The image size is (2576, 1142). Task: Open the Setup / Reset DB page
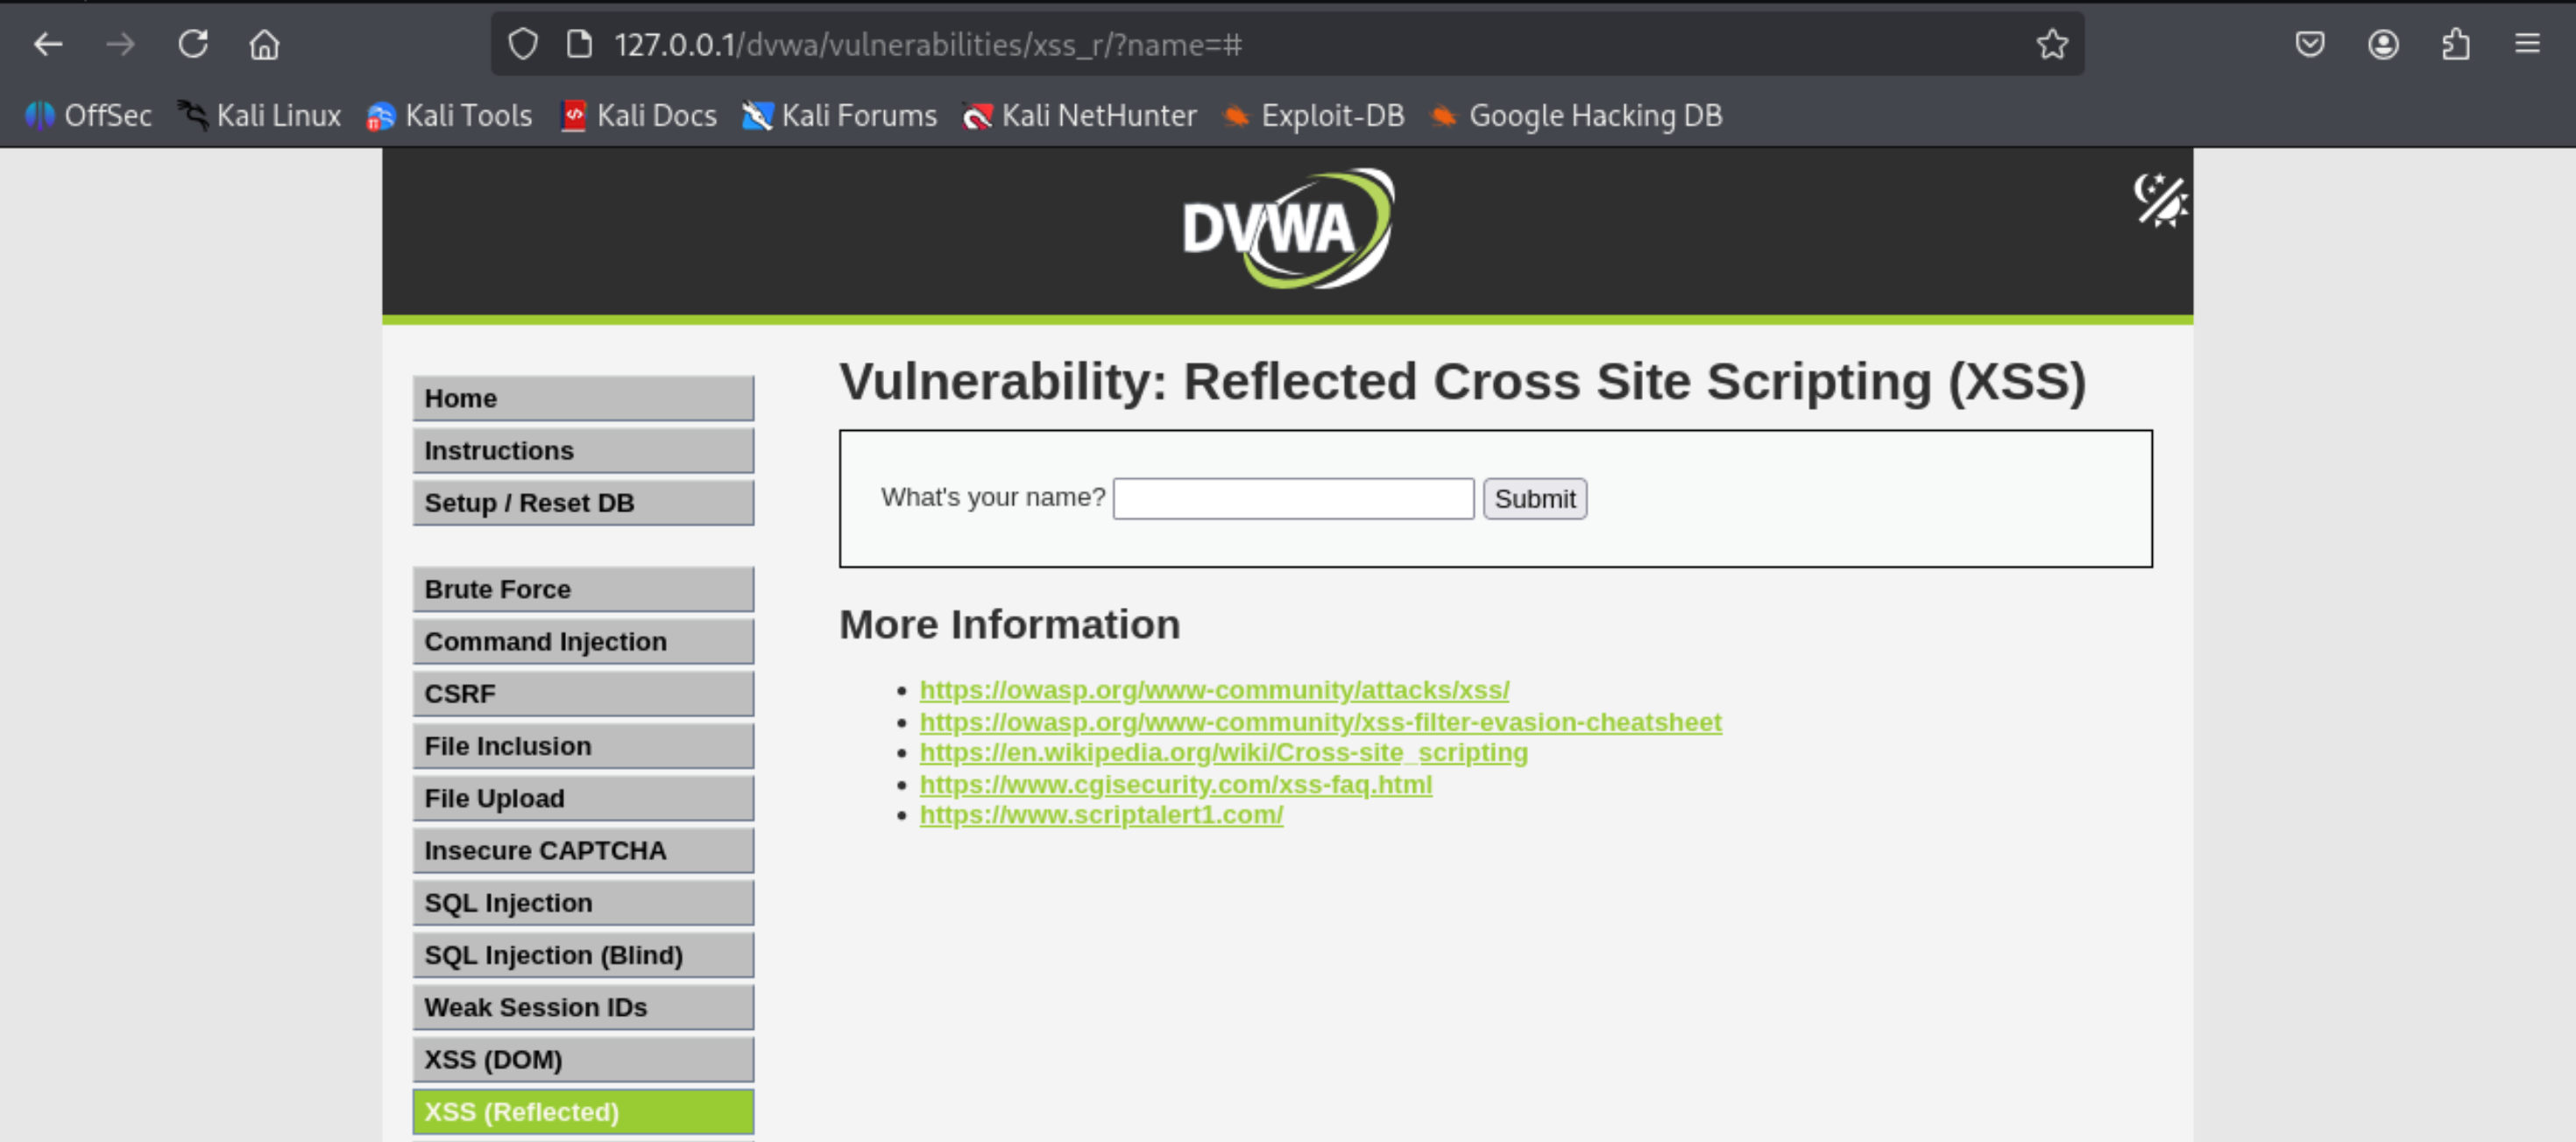tap(583, 503)
